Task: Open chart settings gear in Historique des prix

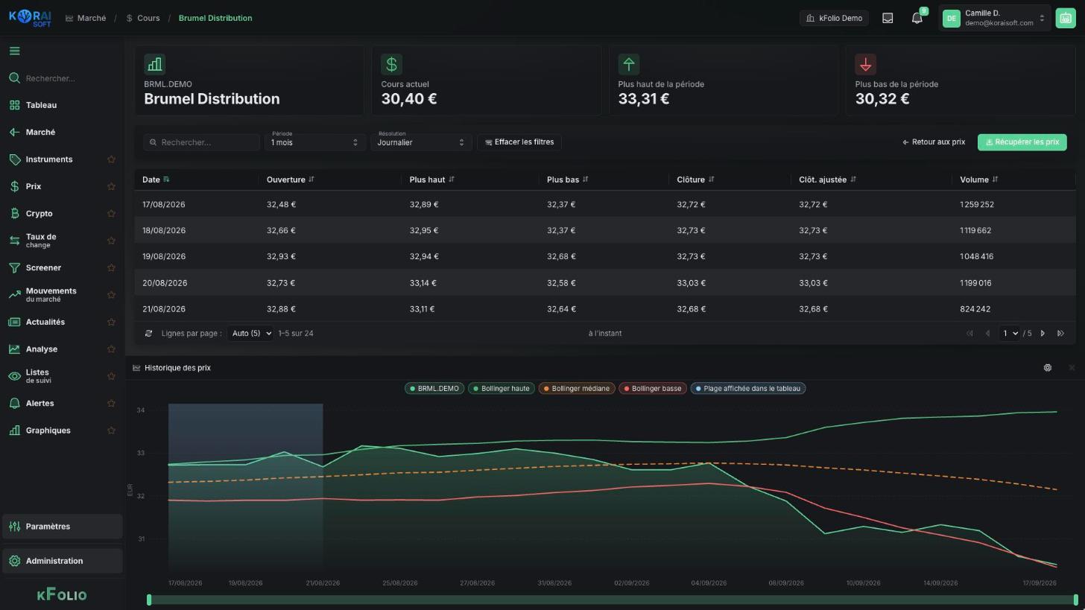Action: click(1047, 368)
